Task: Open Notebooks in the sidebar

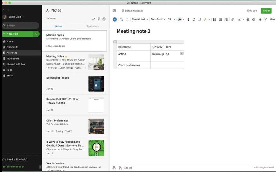Action: [x=13, y=59]
